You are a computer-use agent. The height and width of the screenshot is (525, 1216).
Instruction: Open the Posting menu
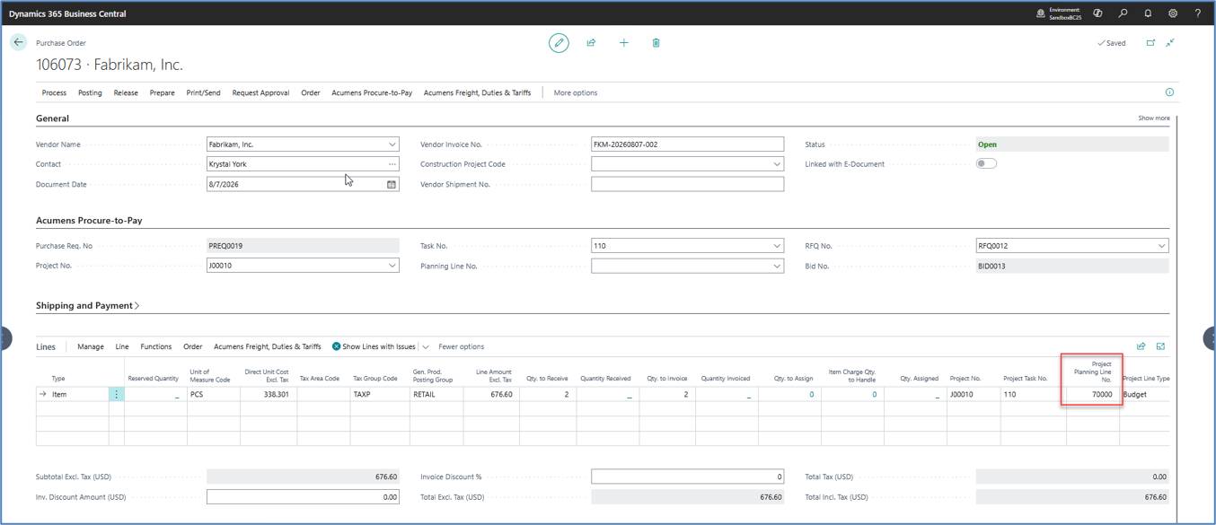[x=90, y=92]
